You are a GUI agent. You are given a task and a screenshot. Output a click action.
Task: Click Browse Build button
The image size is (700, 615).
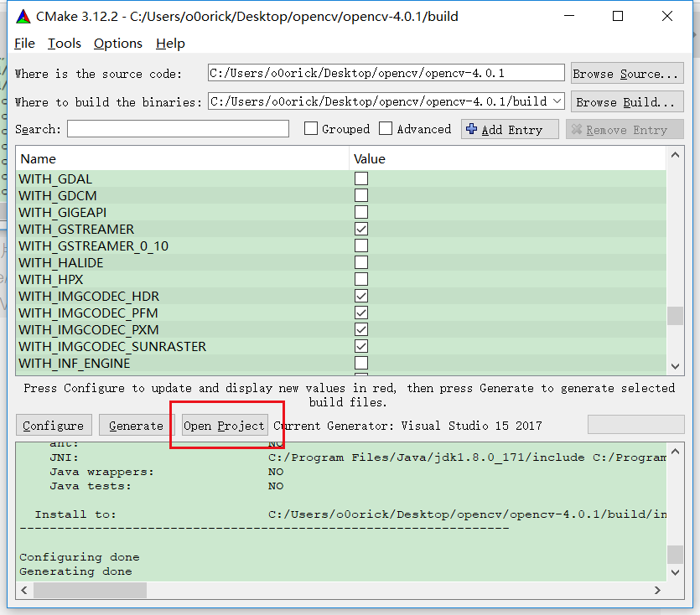(x=627, y=102)
